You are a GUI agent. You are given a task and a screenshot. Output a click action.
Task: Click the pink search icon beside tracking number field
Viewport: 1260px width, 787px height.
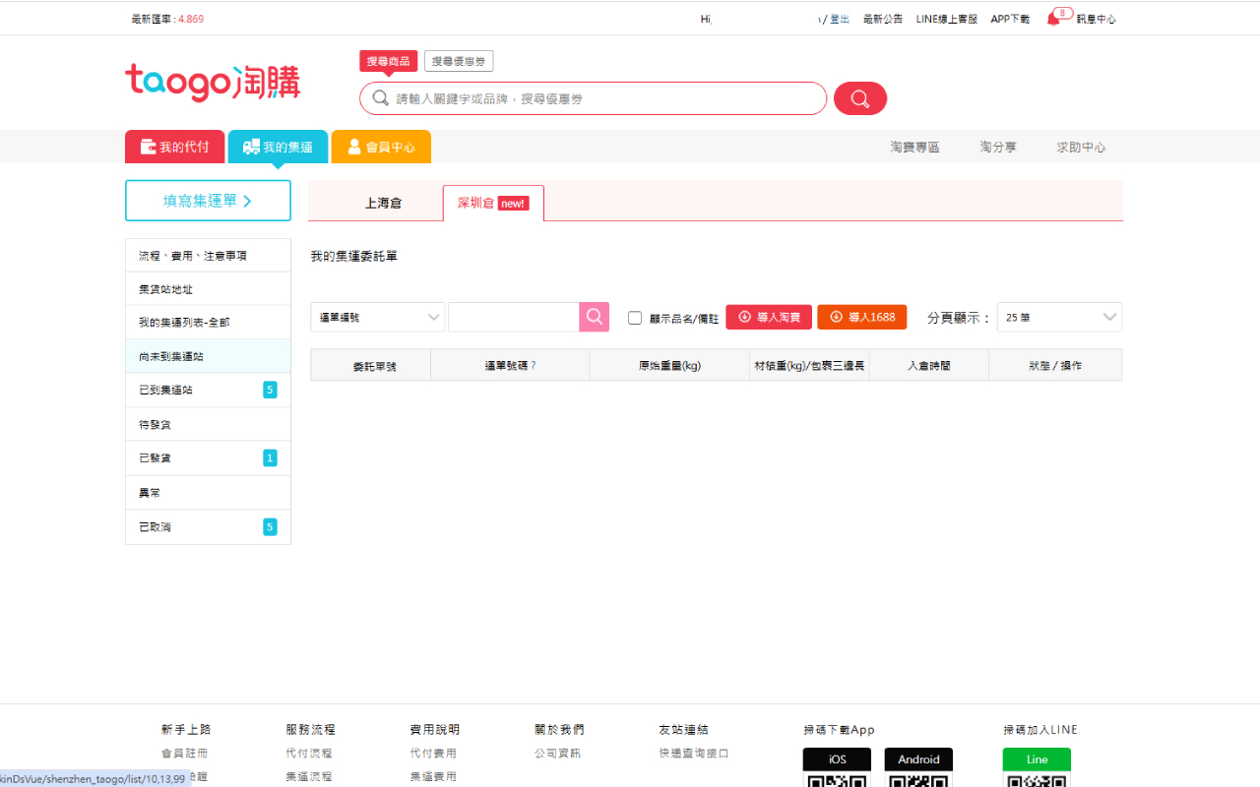pos(595,317)
